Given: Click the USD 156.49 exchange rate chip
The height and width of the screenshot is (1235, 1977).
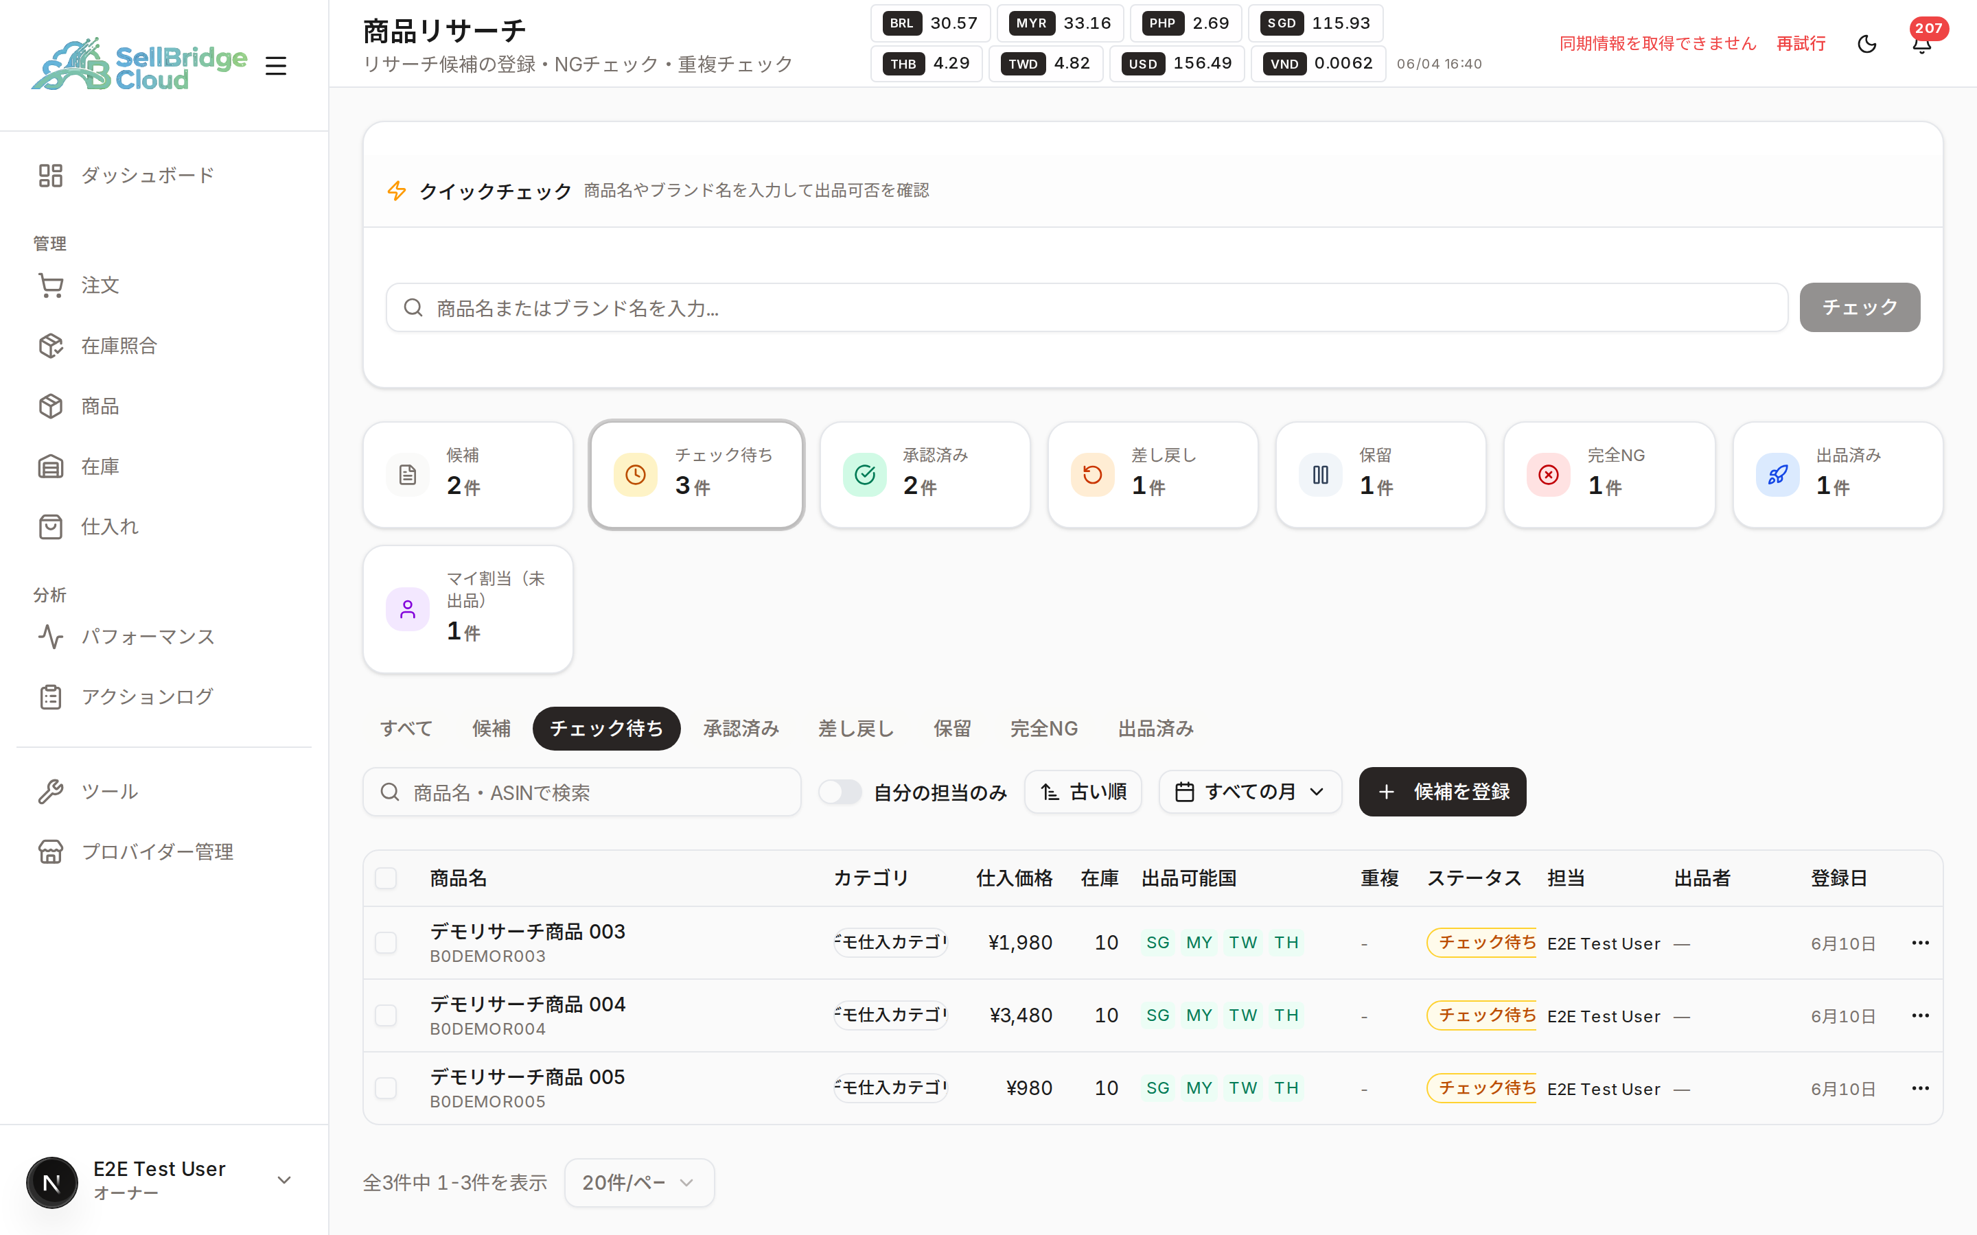Looking at the screenshot, I should point(1177,63).
